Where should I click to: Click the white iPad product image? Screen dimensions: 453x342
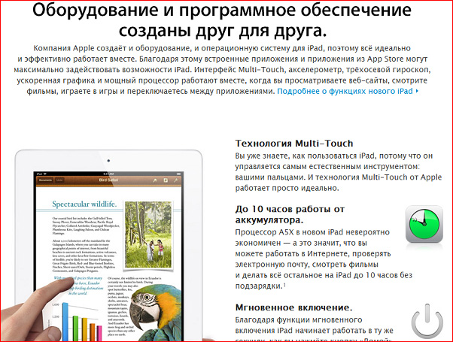pyautogui.click(x=108, y=245)
